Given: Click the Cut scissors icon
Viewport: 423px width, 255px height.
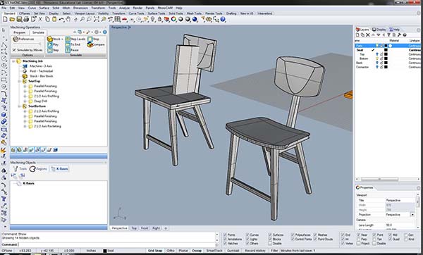Looking at the screenshot, I should click(x=40, y=20).
